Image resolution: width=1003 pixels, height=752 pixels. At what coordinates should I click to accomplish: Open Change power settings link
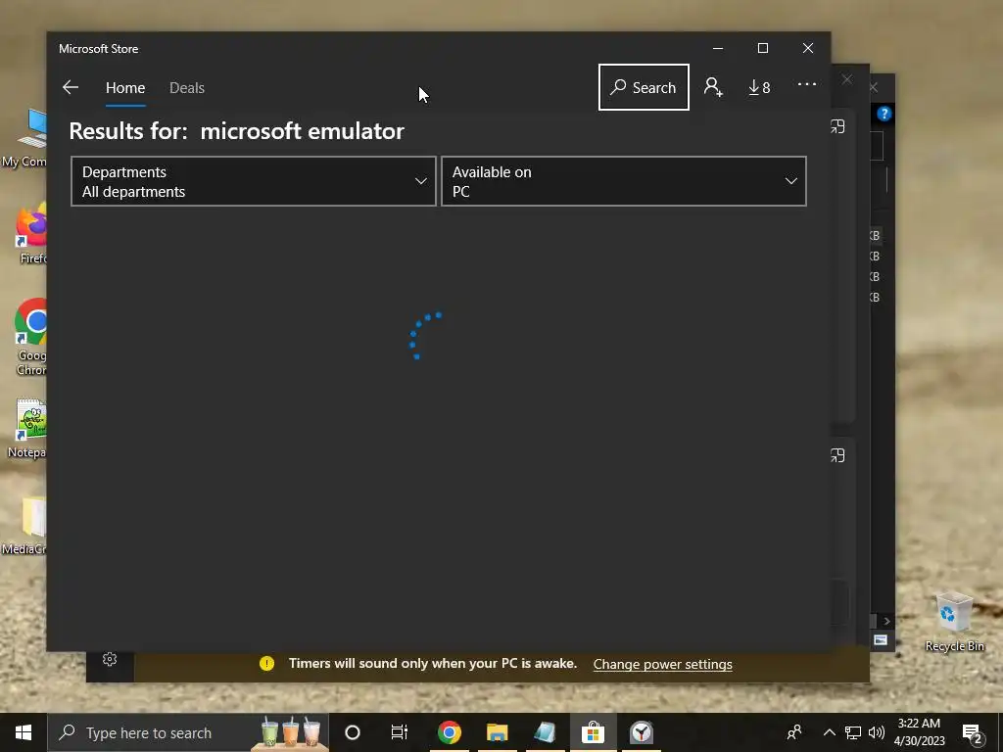663,665
